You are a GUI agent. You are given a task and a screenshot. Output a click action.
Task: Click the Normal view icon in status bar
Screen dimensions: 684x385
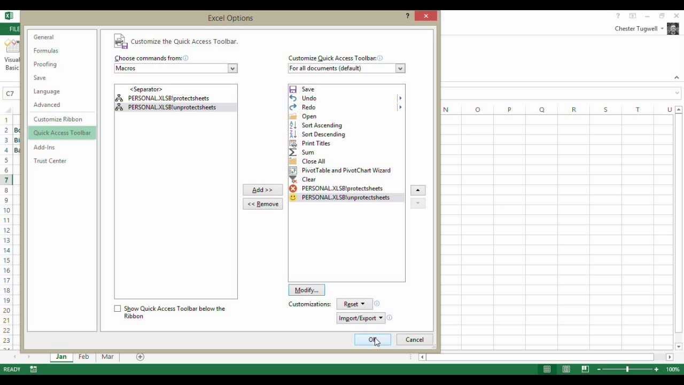coord(547,369)
